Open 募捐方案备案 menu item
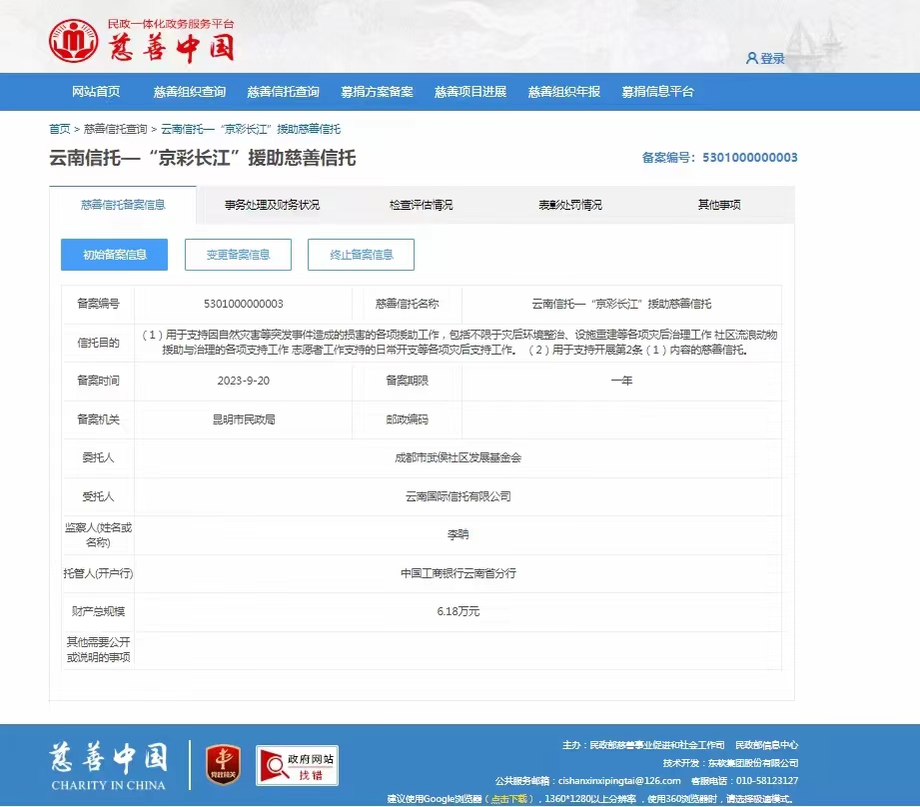 pos(377,92)
